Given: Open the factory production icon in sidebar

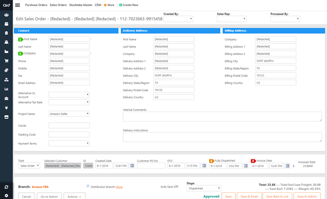Looking at the screenshot, I should (x=6, y=51).
